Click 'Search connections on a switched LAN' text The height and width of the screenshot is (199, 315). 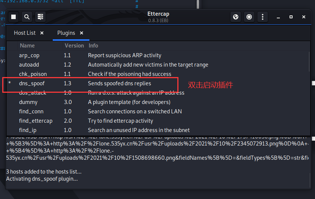(x=135, y=111)
